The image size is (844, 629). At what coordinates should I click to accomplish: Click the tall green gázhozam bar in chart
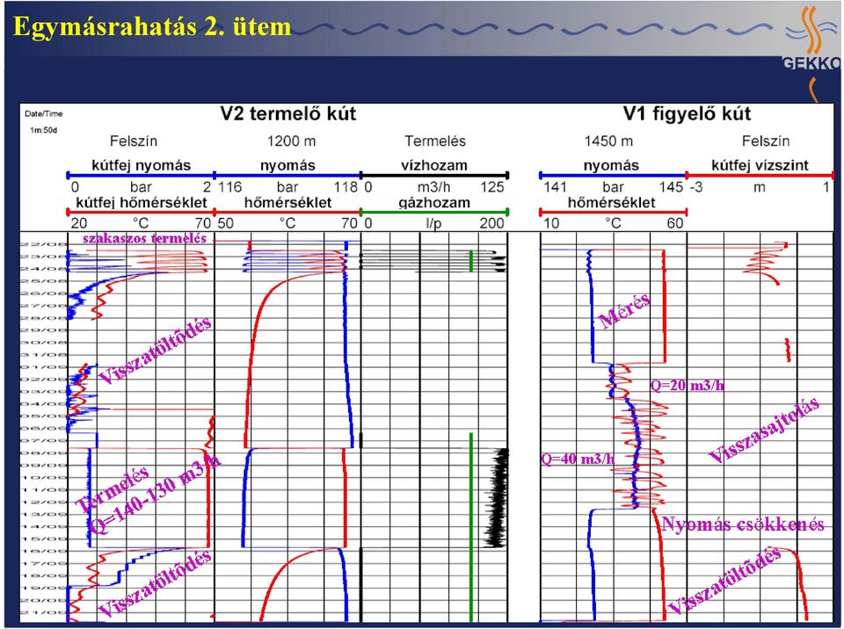click(x=471, y=527)
